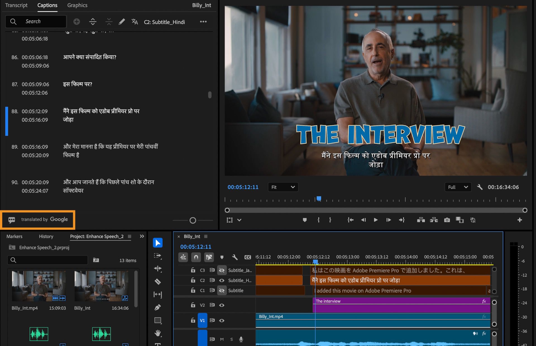Select the Billy_Int.mp4 thumbnail in the project bin
The width and height of the screenshot is (536, 346).
39,286
